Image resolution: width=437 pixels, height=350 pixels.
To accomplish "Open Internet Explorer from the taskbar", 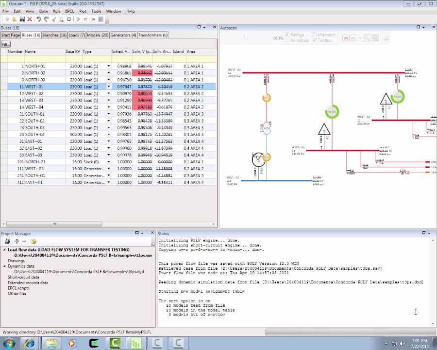I will click(x=30, y=343).
